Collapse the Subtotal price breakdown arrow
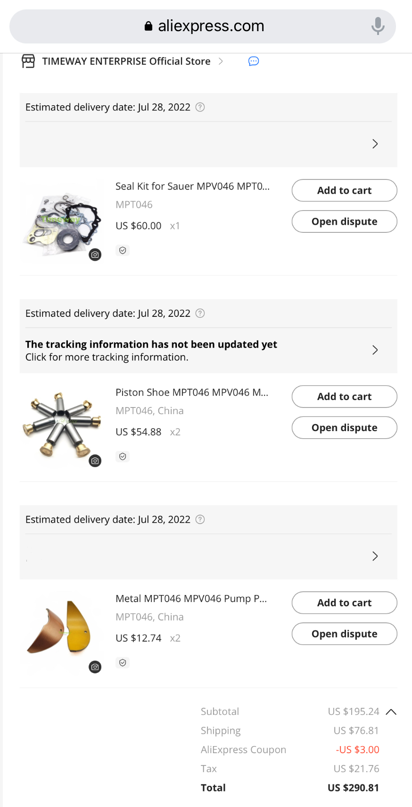This screenshot has height=807, width=412. [x=391, y=712]
